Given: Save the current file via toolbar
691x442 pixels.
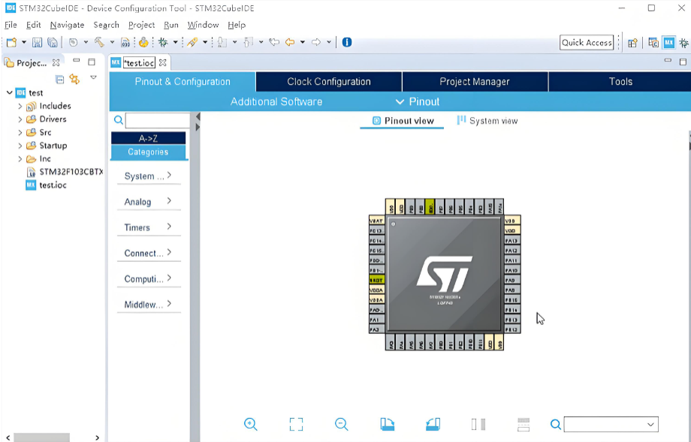Looking at the screenshot, I should (37, 42).
